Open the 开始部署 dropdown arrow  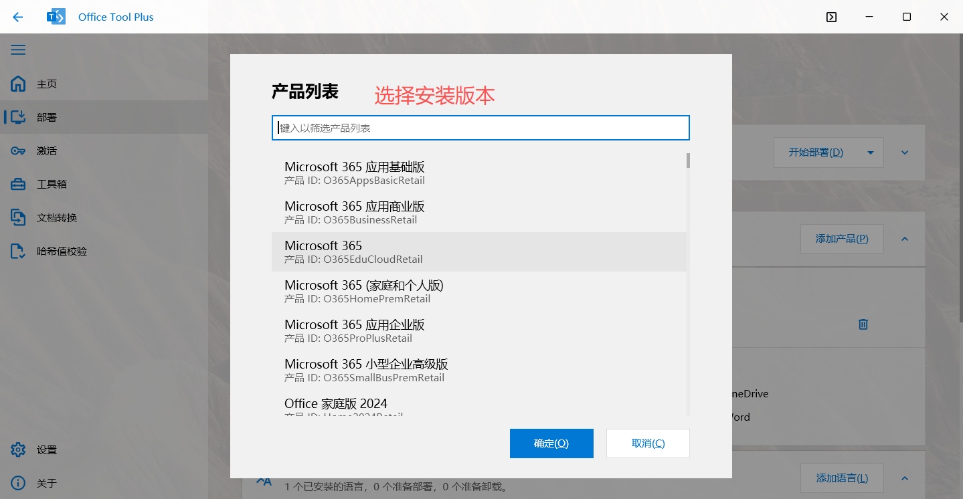click(x=871, y=153)
